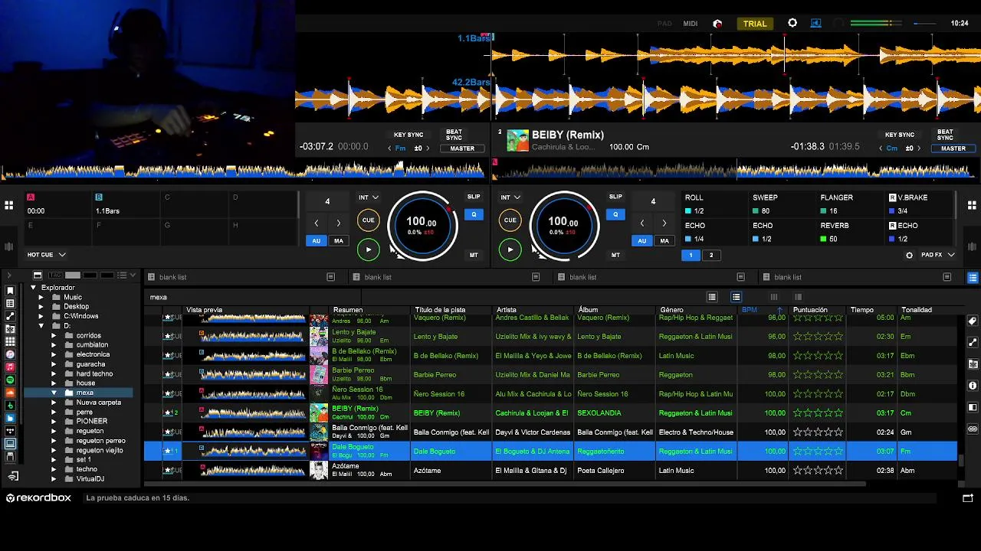Click the BEIBY (Remix) album artwork on deck 2

pos(517,141)
